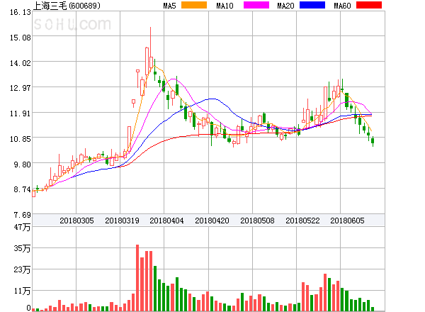Click the 11万 volume axis label
Image resolution: width=425 pixels, height=312 pixels.
(x=22, y=291)
